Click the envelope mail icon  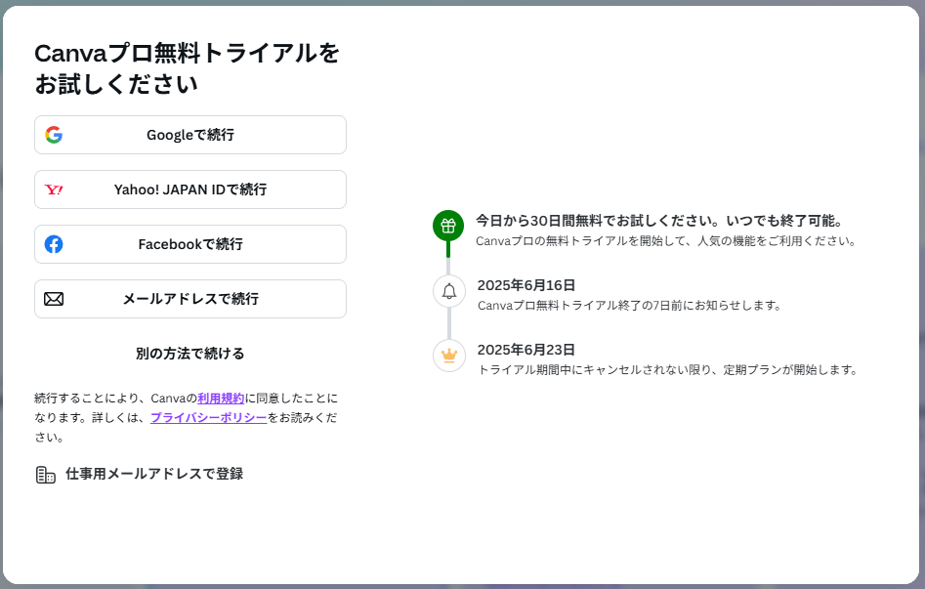pyautogui.click(x=54, y=299)
